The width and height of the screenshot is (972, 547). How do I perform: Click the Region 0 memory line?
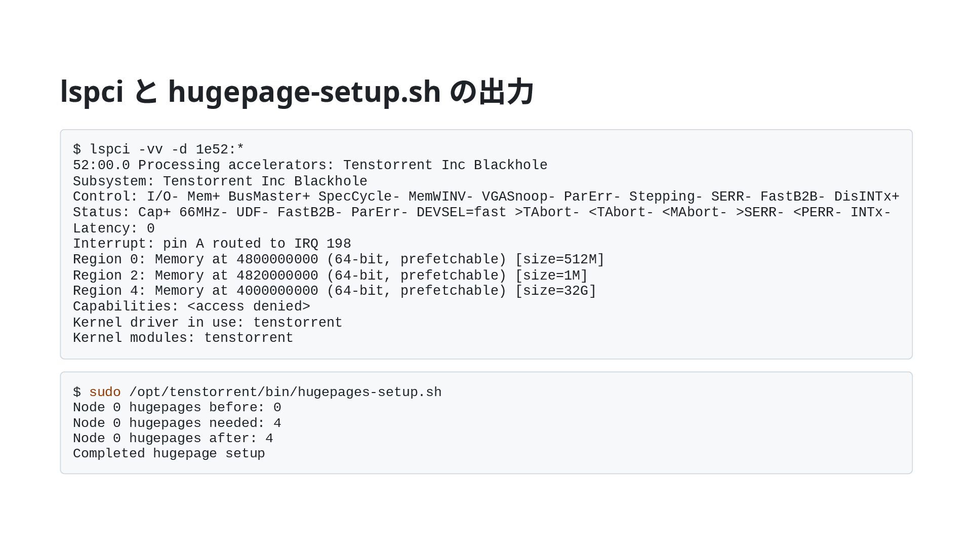(x=338, y=259)
